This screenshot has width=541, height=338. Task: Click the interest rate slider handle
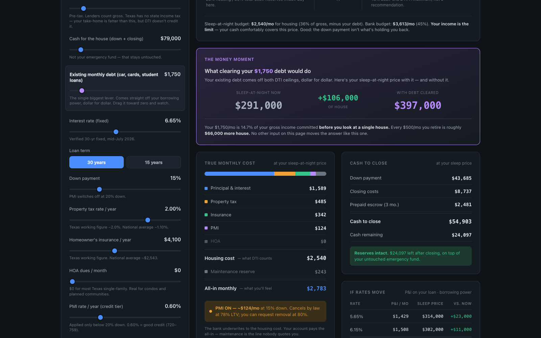click(x=116, y=132)
